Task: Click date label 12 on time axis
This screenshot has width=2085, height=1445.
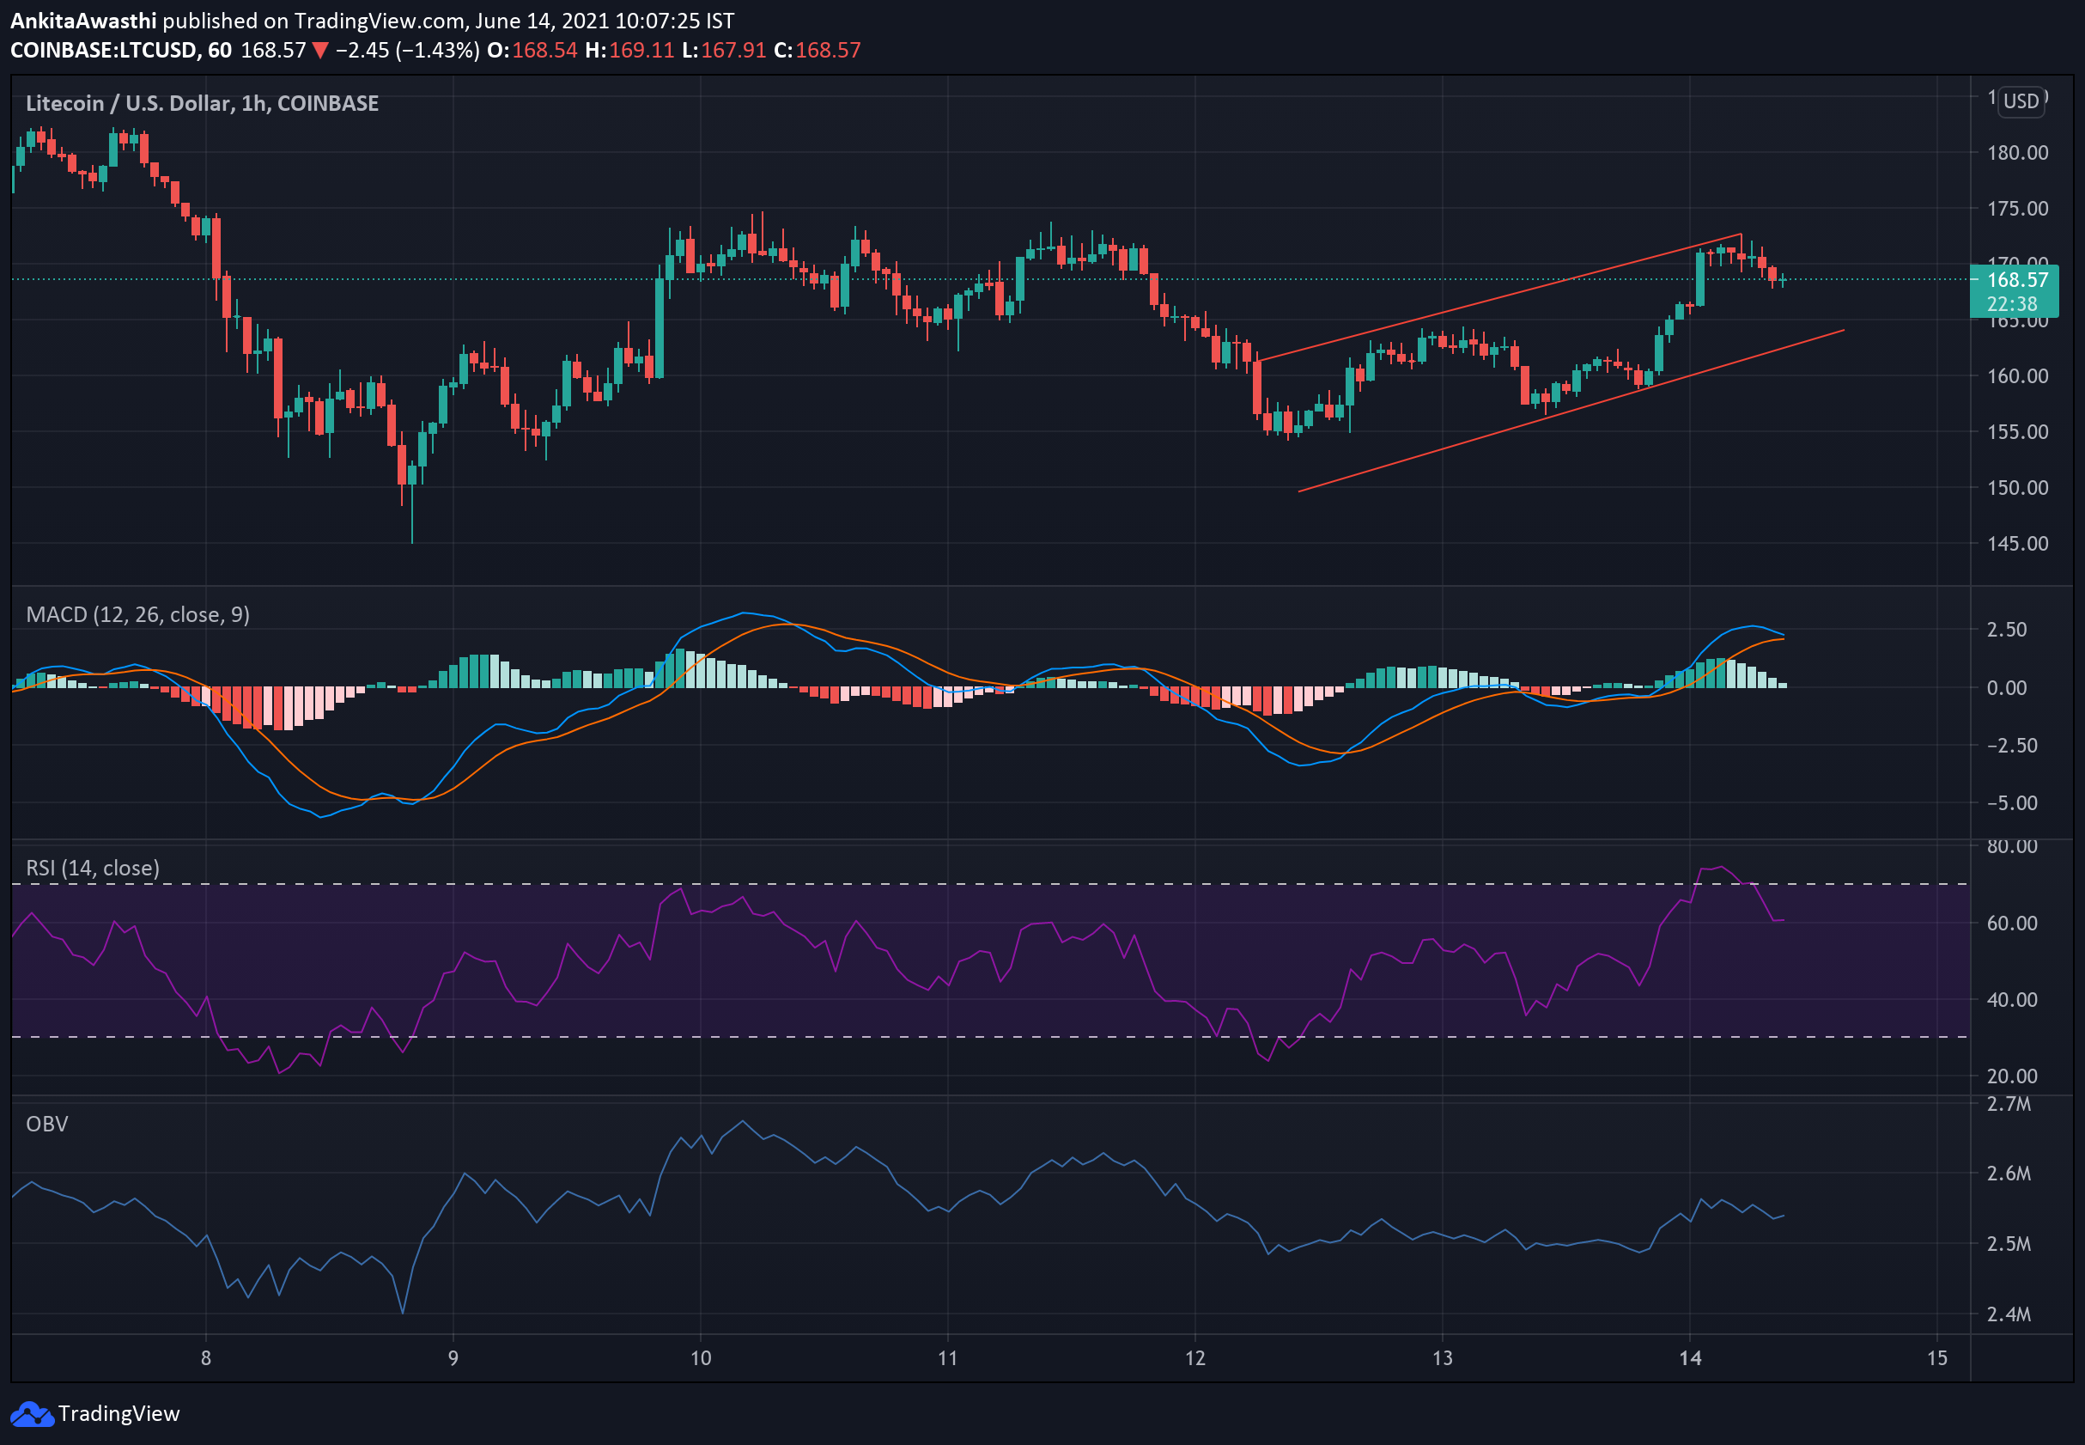Action: click(x=1195, y=1358)
